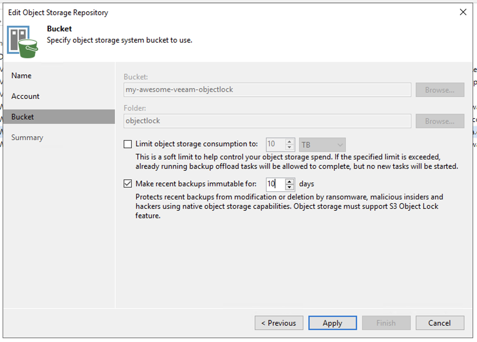Screen dimensions: 477x342
Task: Select the Account step
Action: [x=25, y=96]
